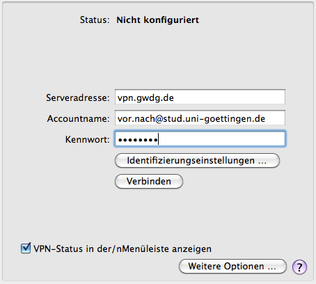Uncheck the VPN-Status in Menüleiste checkbox
This screenshot has height=284, width=316.
click(x=26, y=248)
